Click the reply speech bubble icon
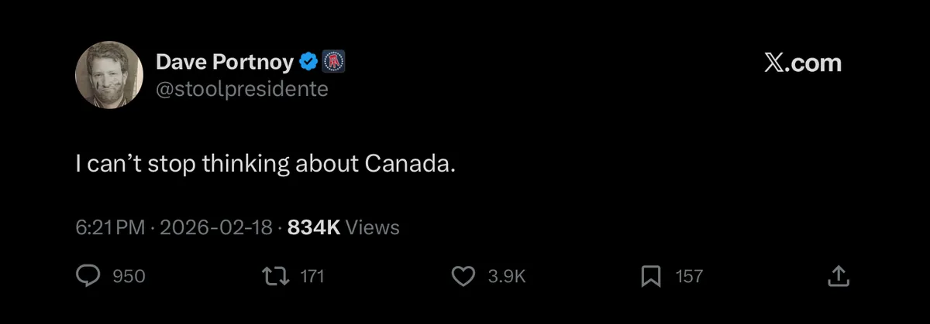This screenshot has width=930, height=324. click(89, 276)
